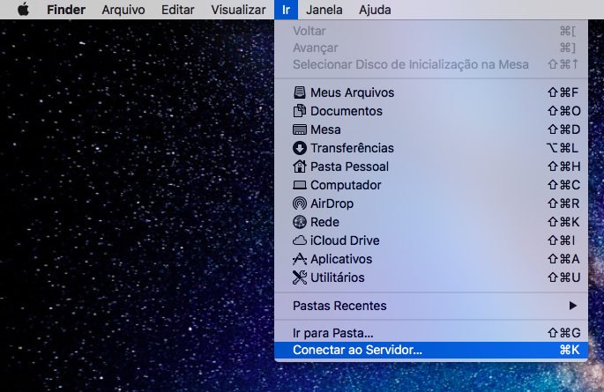Open the Apple menu
This screenshot has height=392, width=604.
point(24,10)
